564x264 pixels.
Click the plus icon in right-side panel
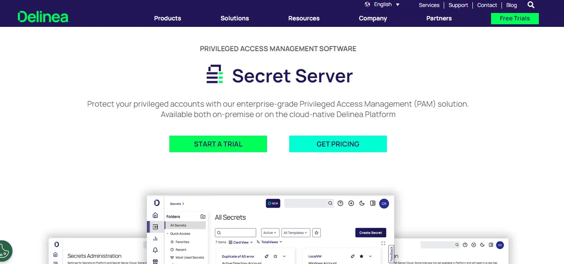[474, 245]
